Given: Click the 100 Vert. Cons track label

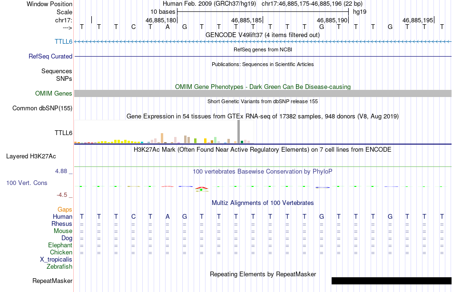Looking at the screenshot, I should [x=27, y=183].
